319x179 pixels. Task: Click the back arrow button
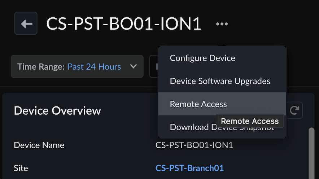(x=26, y=23)
